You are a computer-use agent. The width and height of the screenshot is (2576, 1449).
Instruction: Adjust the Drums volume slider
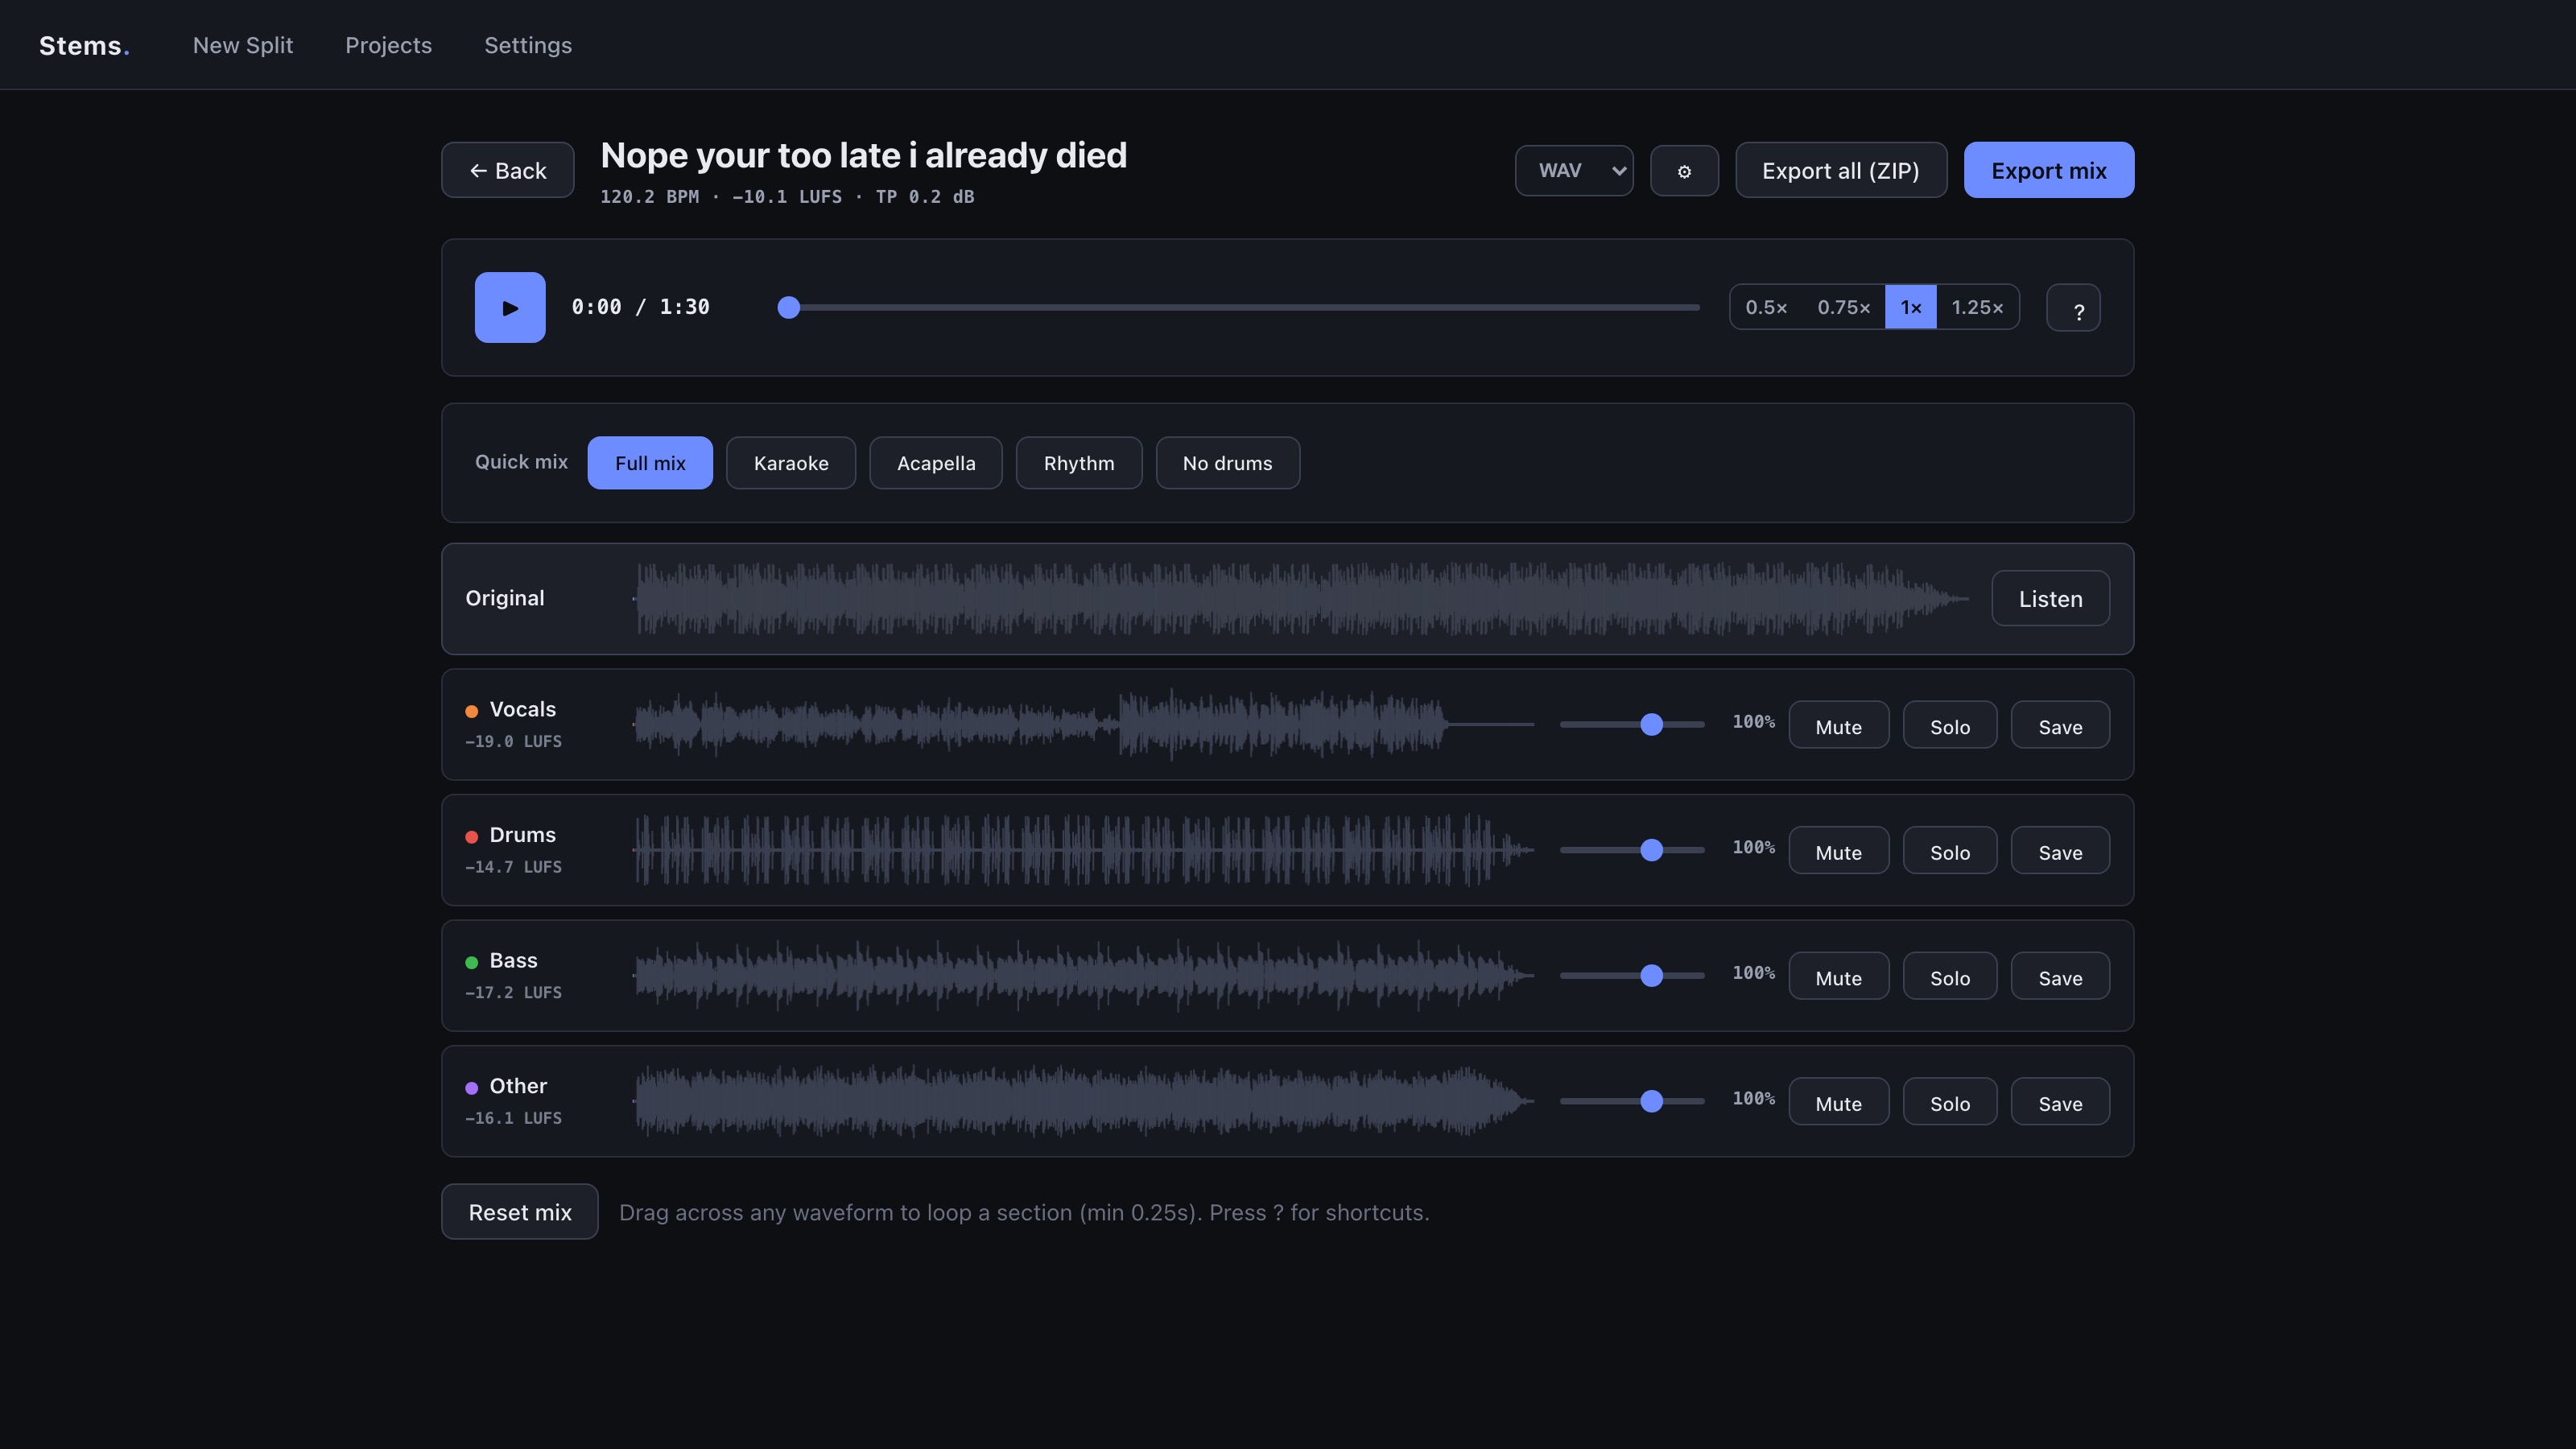tap(1632, 850)
